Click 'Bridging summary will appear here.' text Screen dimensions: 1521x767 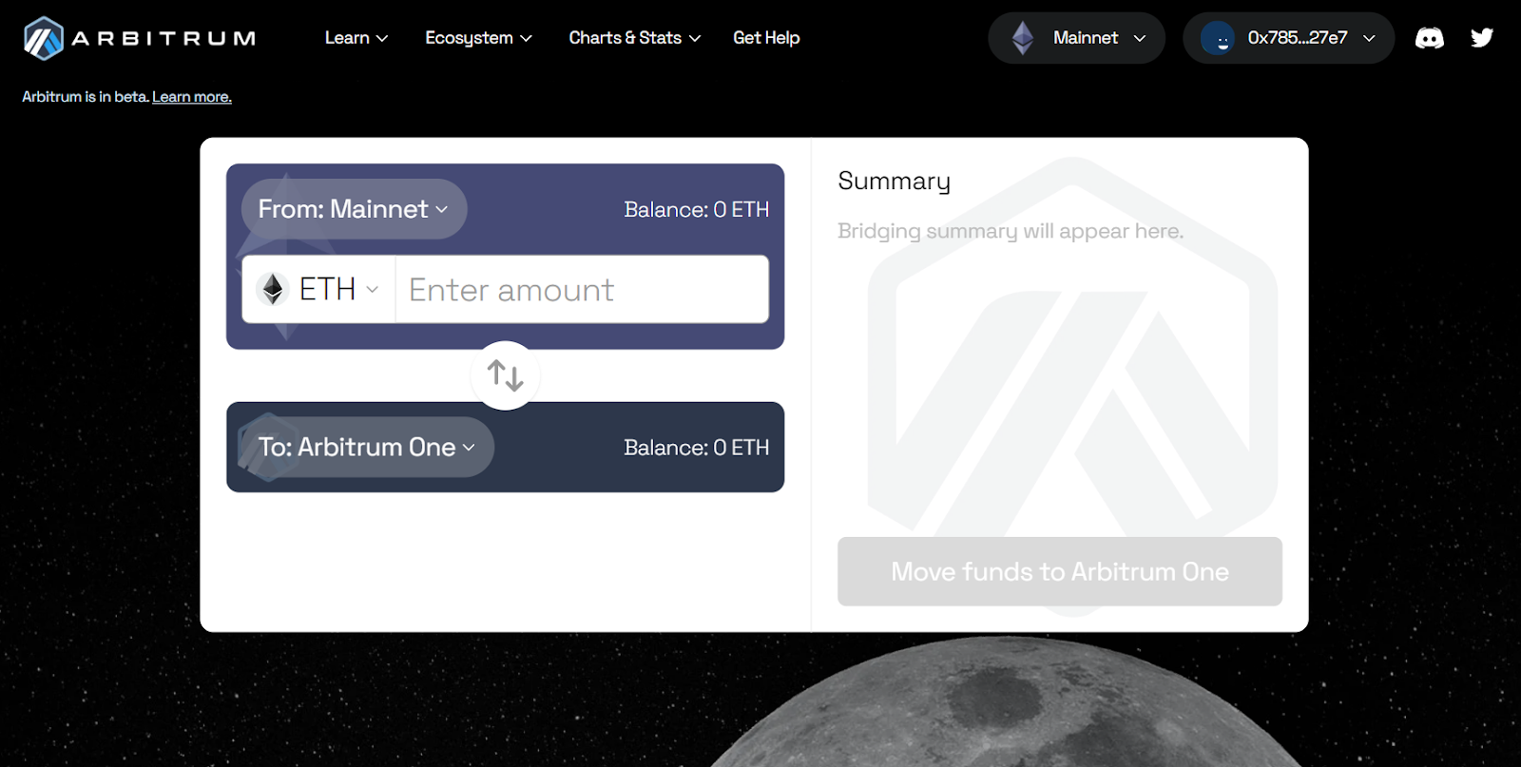pos(1011,231)
